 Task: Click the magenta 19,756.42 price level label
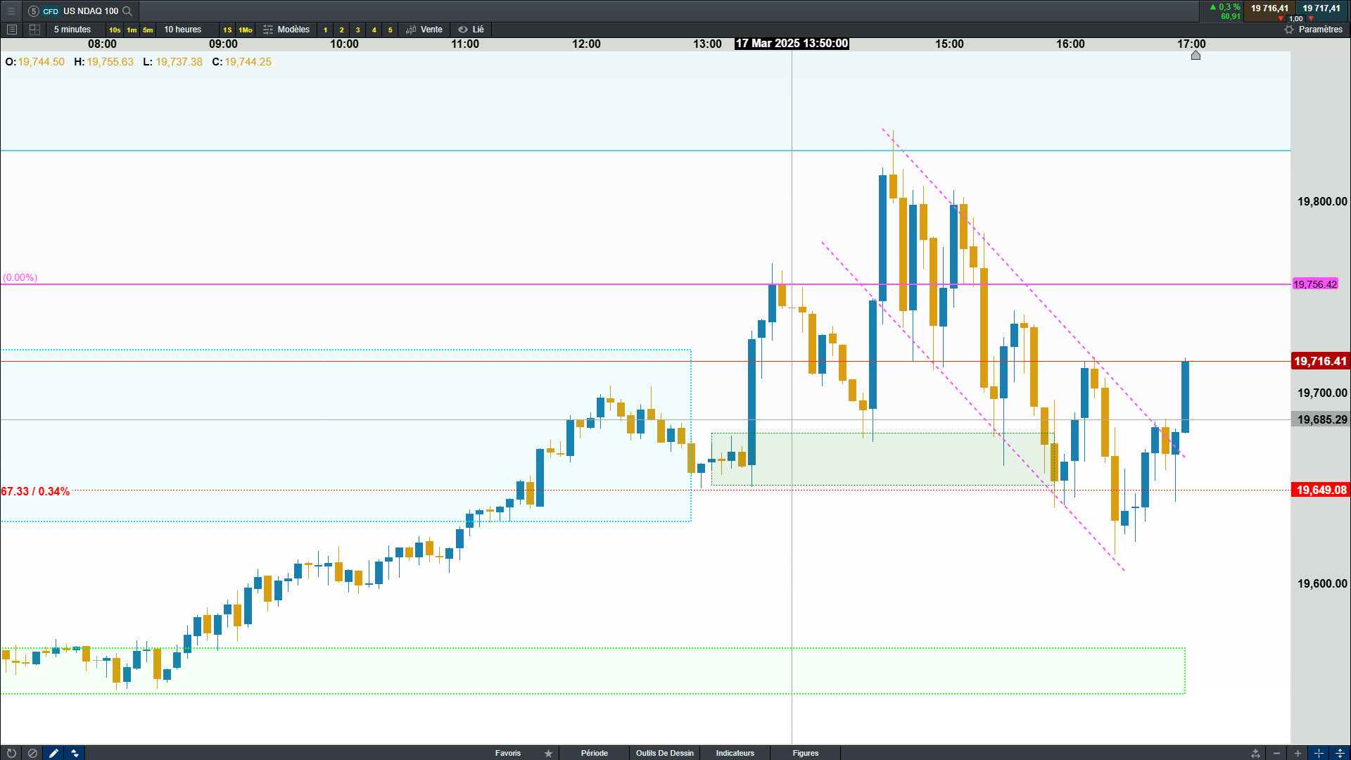click(x=1314, y=284)
